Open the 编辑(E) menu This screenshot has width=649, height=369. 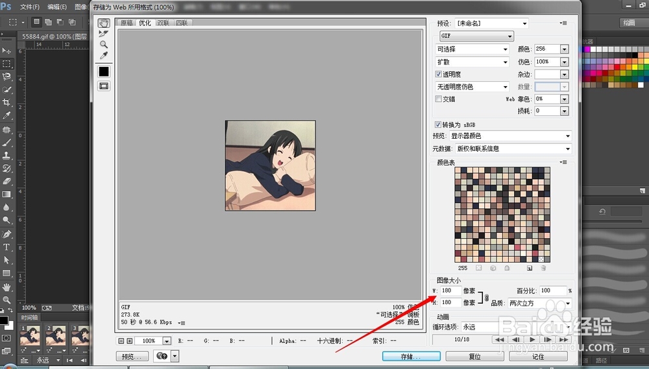pyautogui.click(x=56, y=6)
